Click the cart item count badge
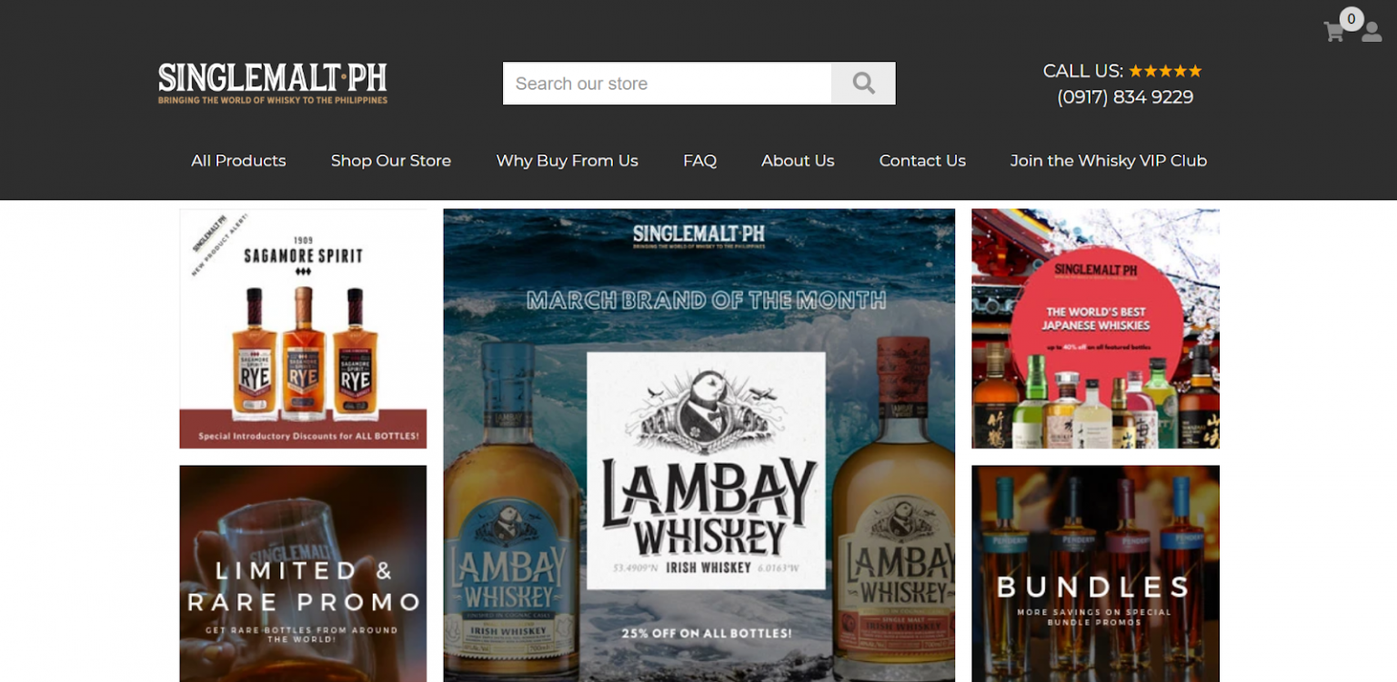 point(1352,18)
